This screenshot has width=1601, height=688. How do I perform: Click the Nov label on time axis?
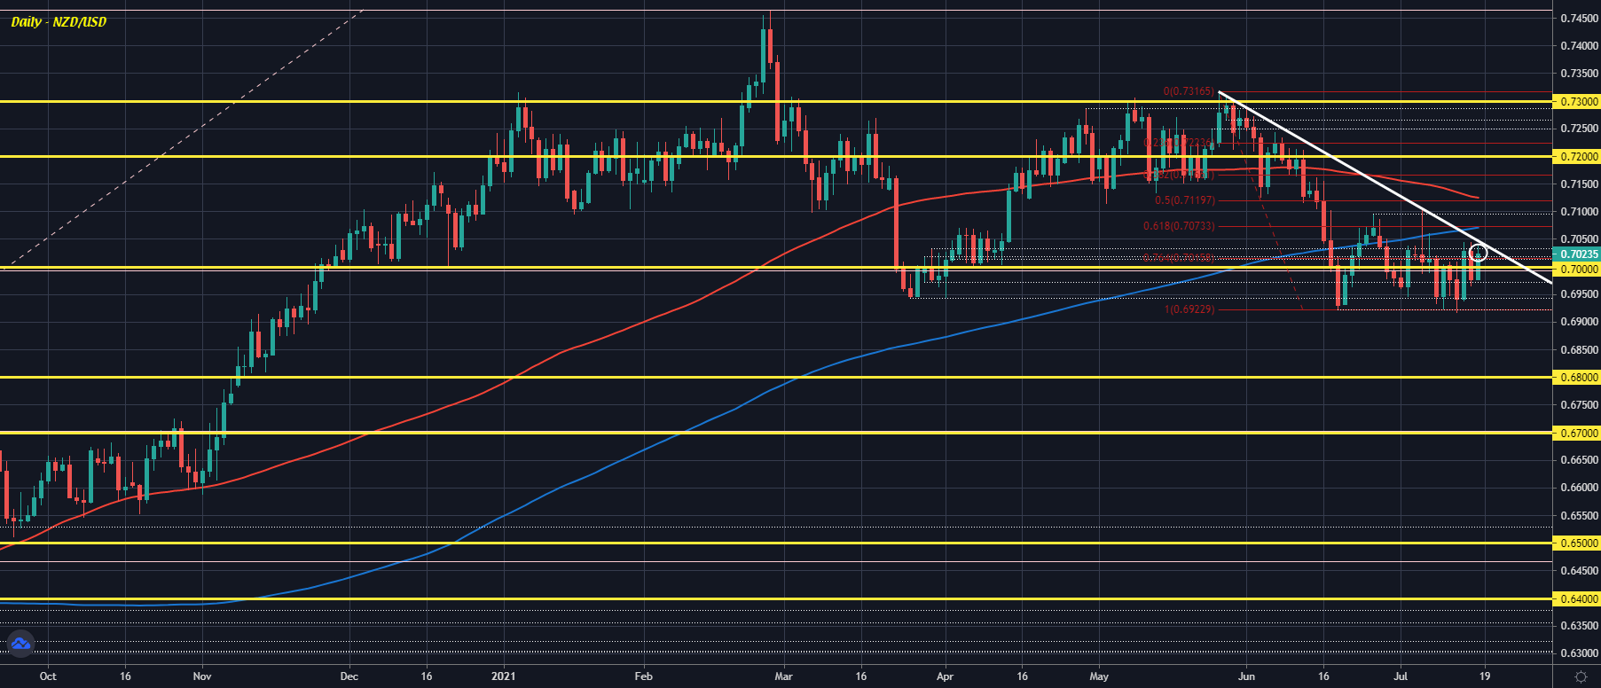202,676
